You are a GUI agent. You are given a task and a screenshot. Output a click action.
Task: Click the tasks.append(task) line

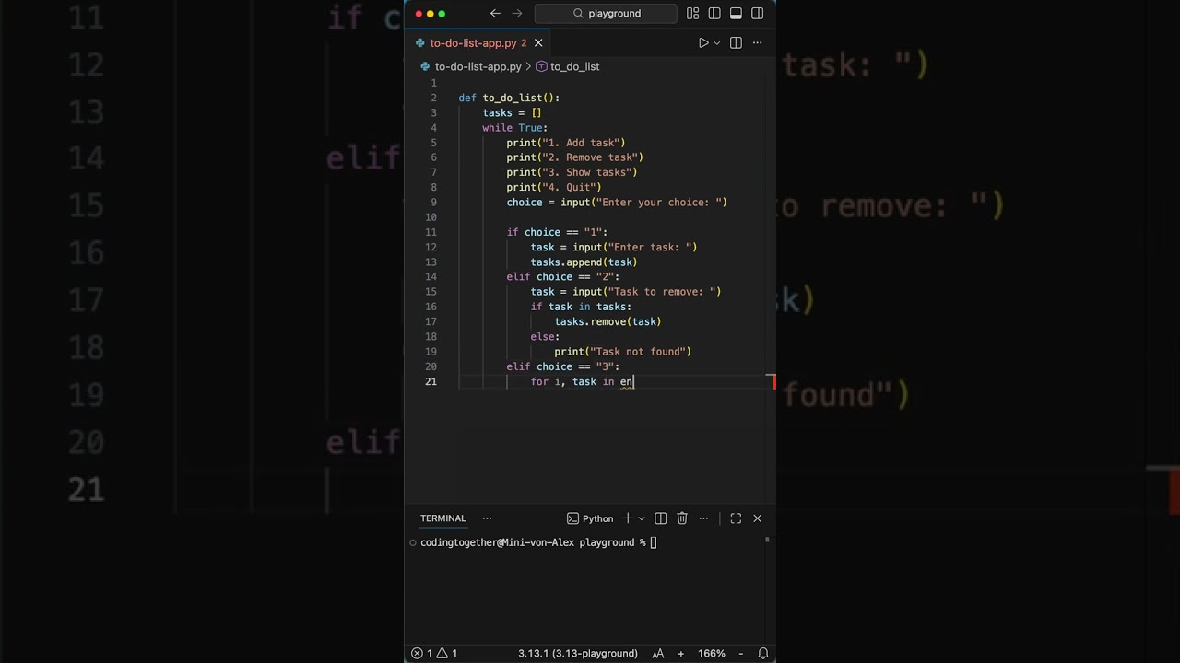point(584,262)
